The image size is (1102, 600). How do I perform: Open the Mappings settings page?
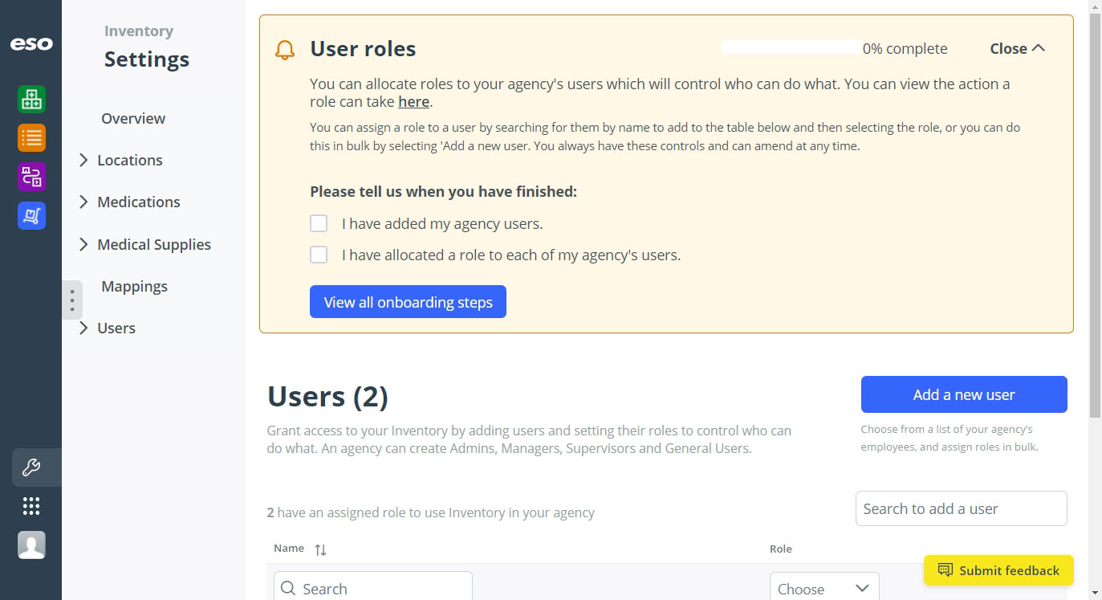134,286
